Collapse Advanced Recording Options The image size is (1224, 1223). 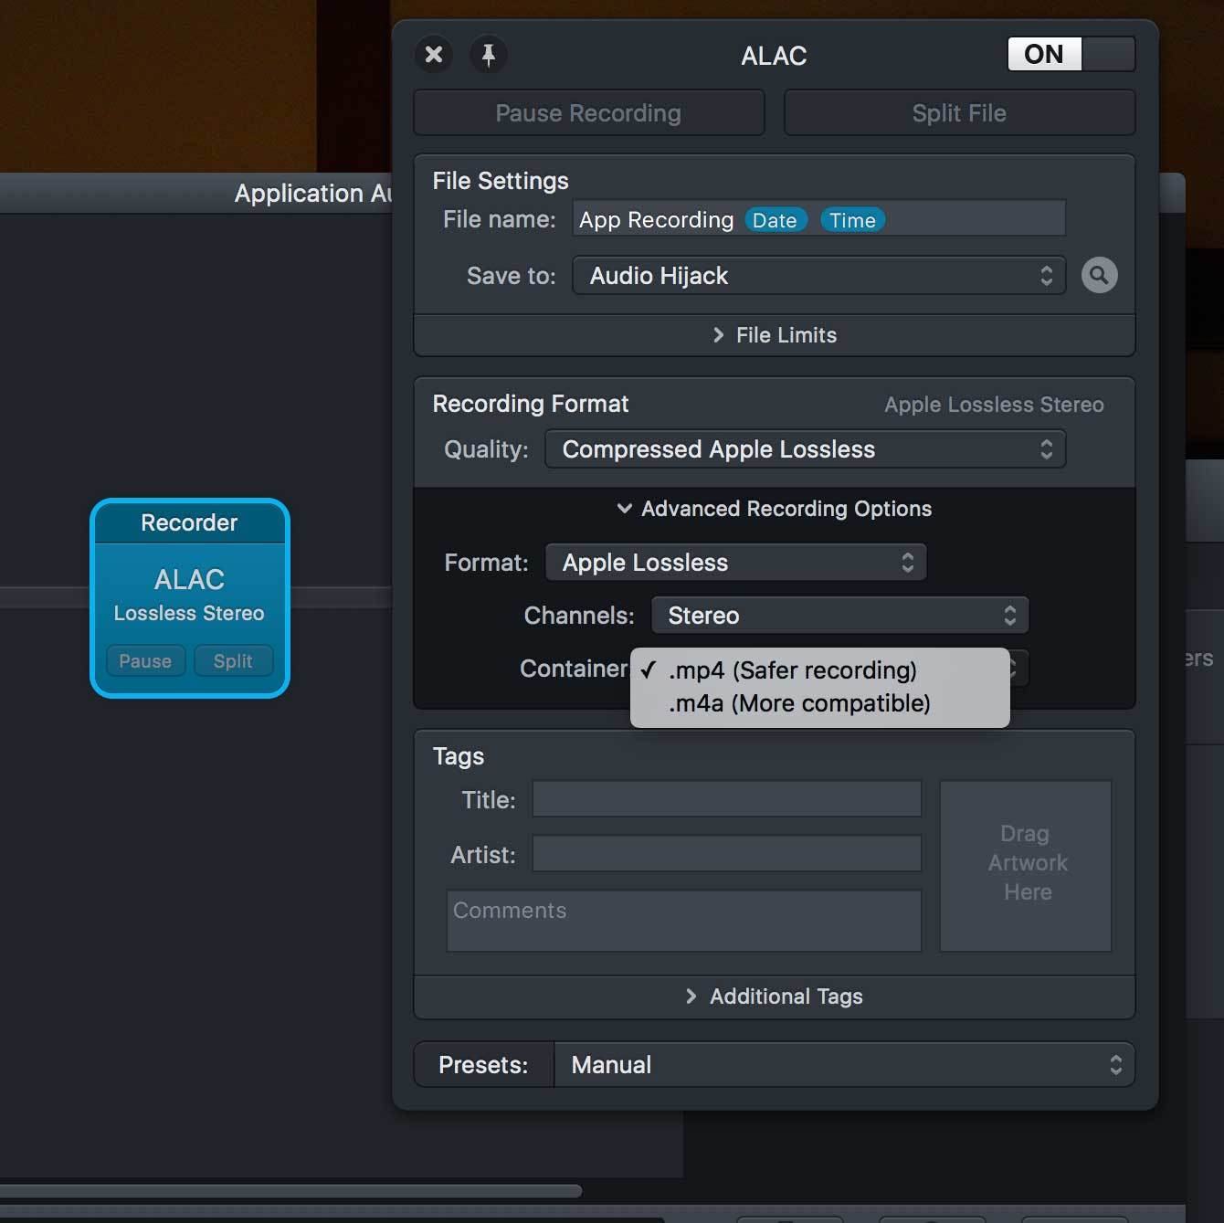tap(775, 509)
